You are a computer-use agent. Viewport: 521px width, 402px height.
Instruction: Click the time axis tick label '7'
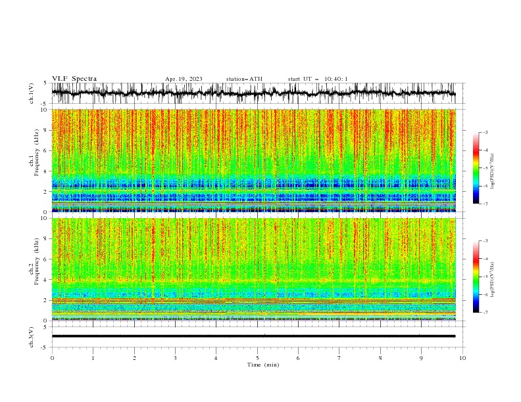339,358
